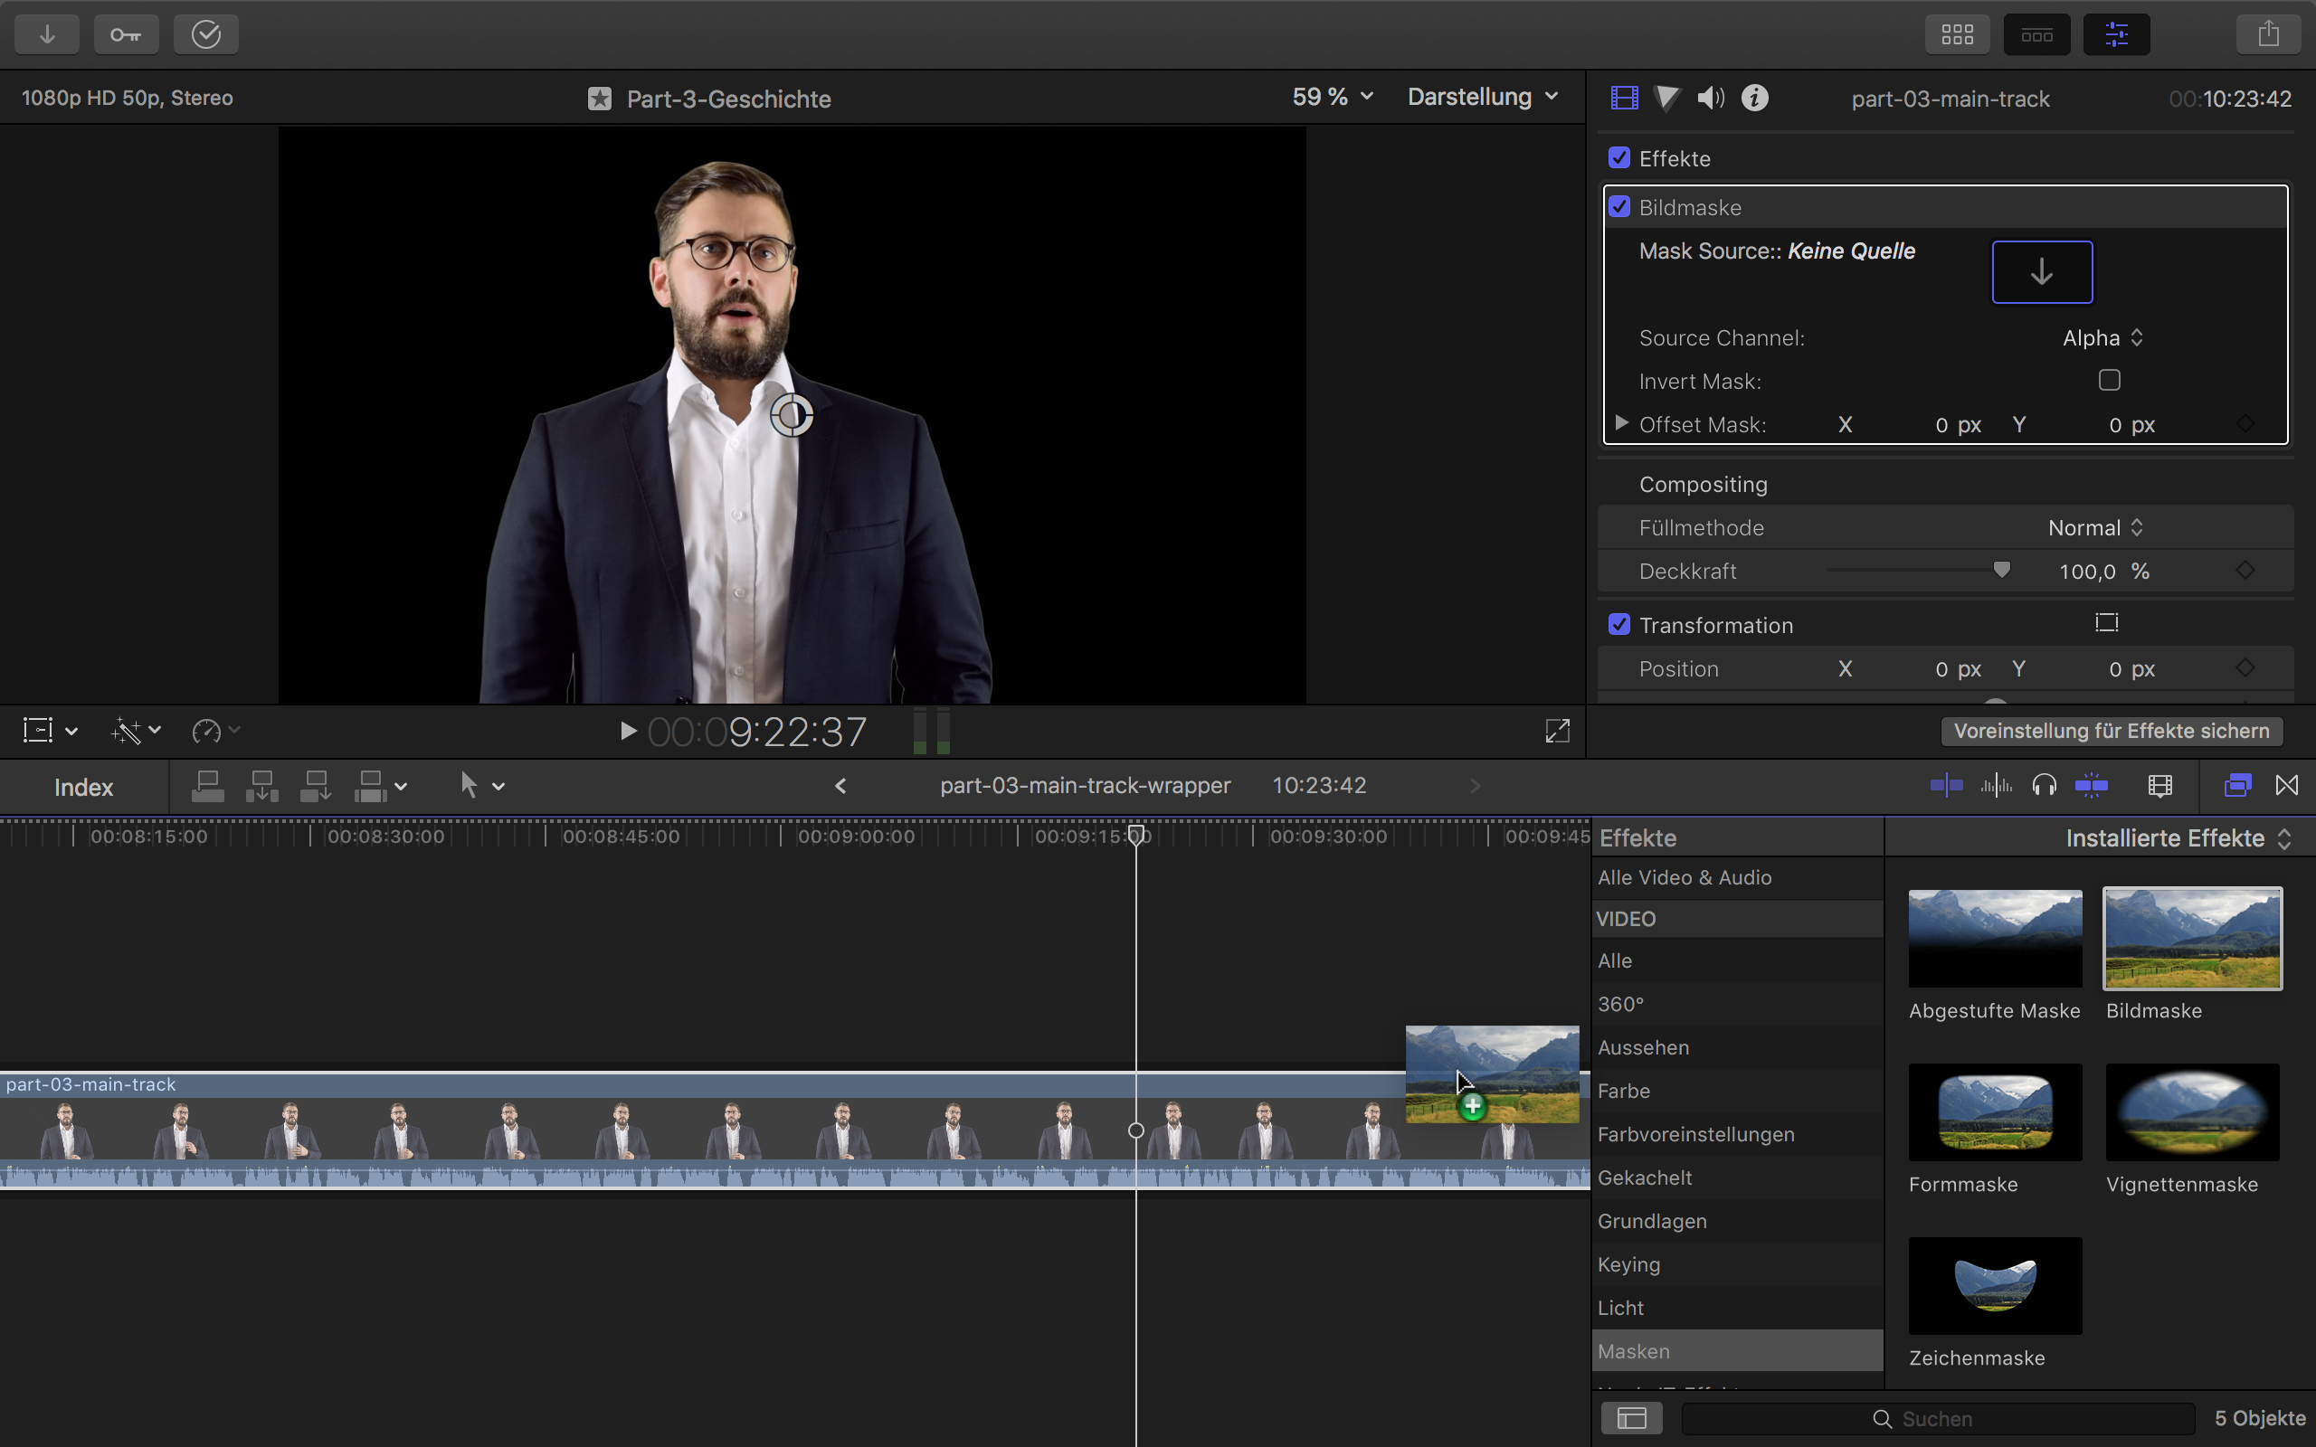2316x1447 pixels.
Task: Open the select tool arrow dropdown
Action: tap(481, 786)
